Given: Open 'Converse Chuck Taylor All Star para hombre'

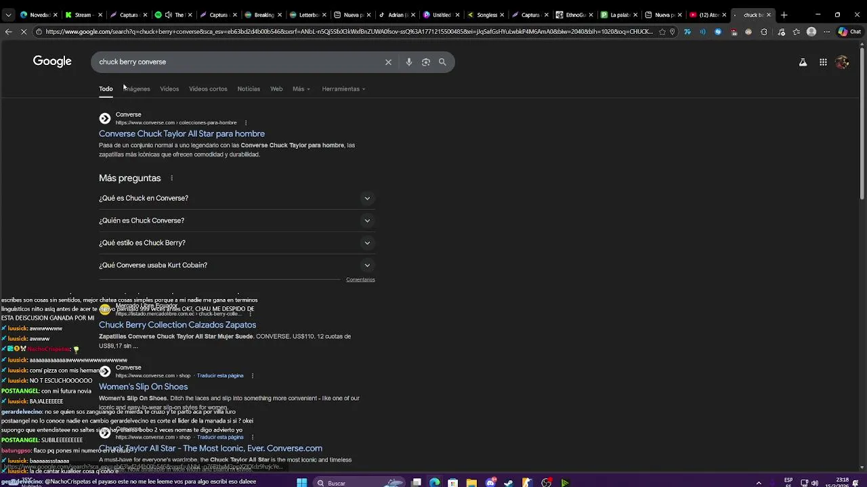Looking at the screenshot, I should [182, 134].
